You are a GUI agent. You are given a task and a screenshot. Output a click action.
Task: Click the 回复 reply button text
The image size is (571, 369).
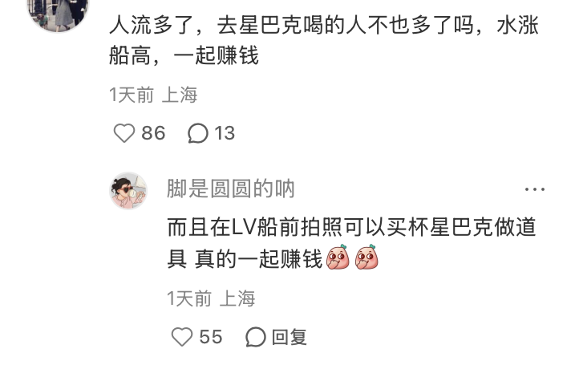[290, 337]
